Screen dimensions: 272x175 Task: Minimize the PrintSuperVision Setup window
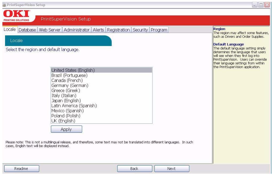[x=254, y=5]
